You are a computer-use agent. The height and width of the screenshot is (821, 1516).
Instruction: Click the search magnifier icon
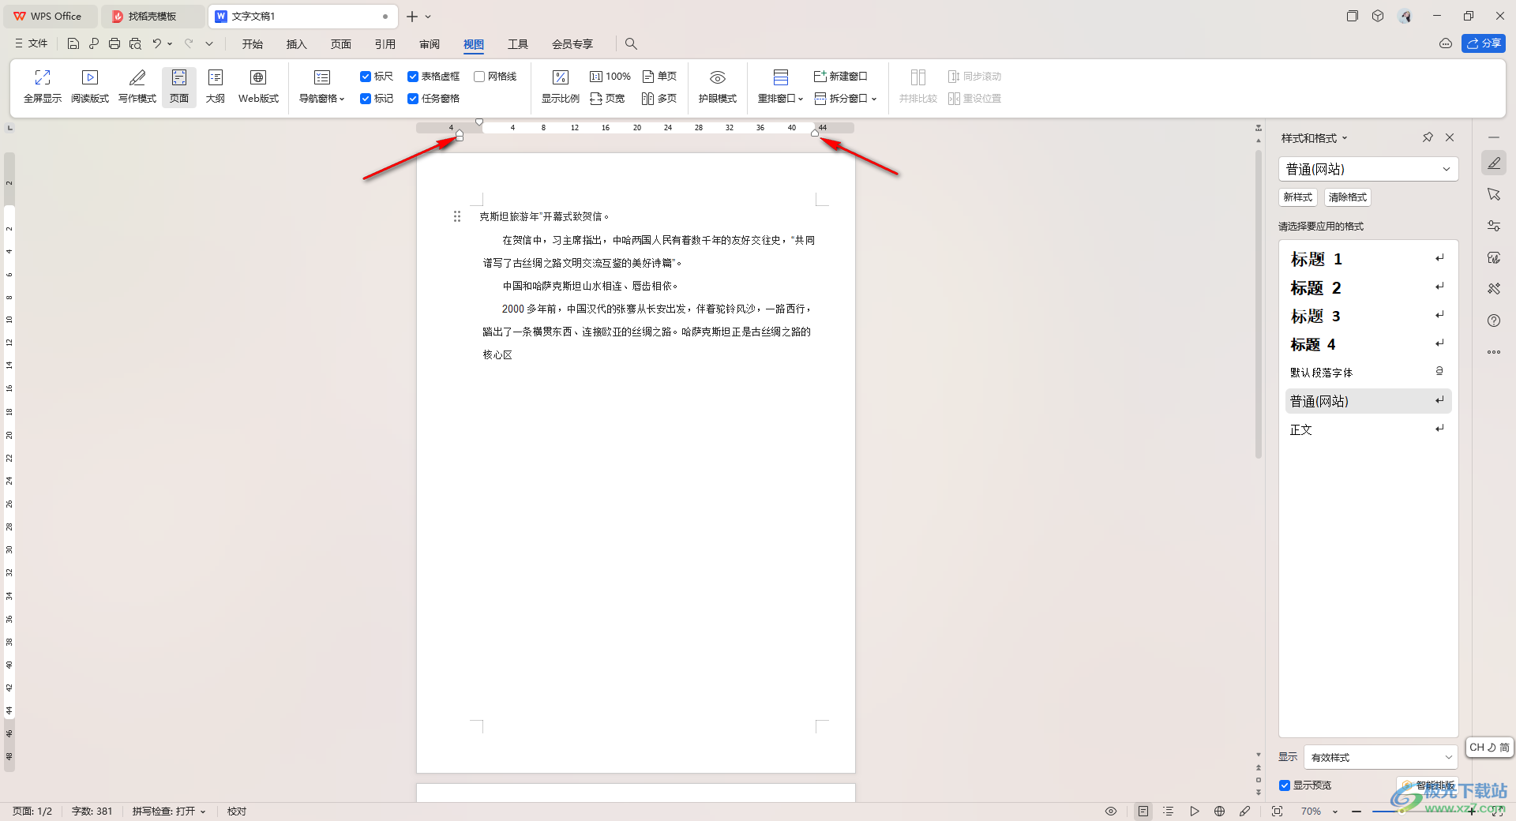[x=631, y=43]
